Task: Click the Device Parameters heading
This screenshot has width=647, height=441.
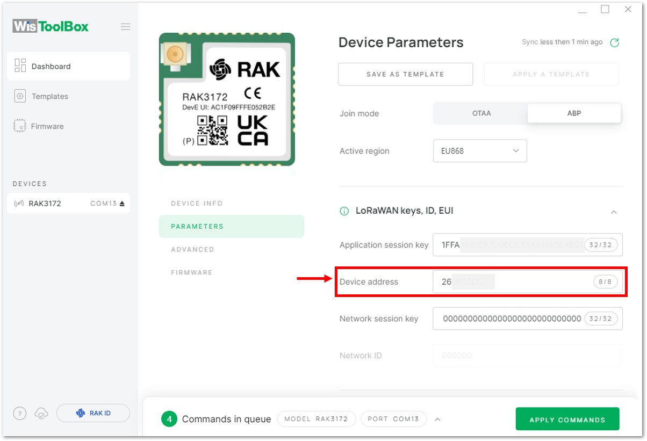Action: coord(401,42)
